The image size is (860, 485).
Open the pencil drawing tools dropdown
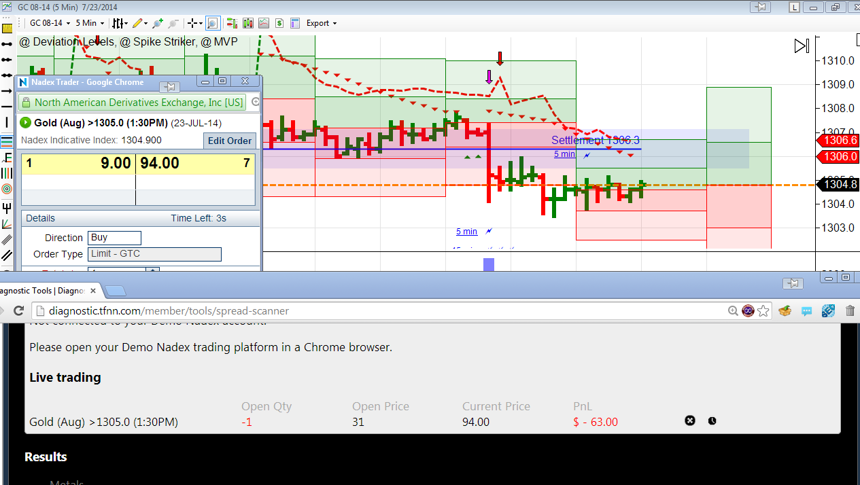140,23
